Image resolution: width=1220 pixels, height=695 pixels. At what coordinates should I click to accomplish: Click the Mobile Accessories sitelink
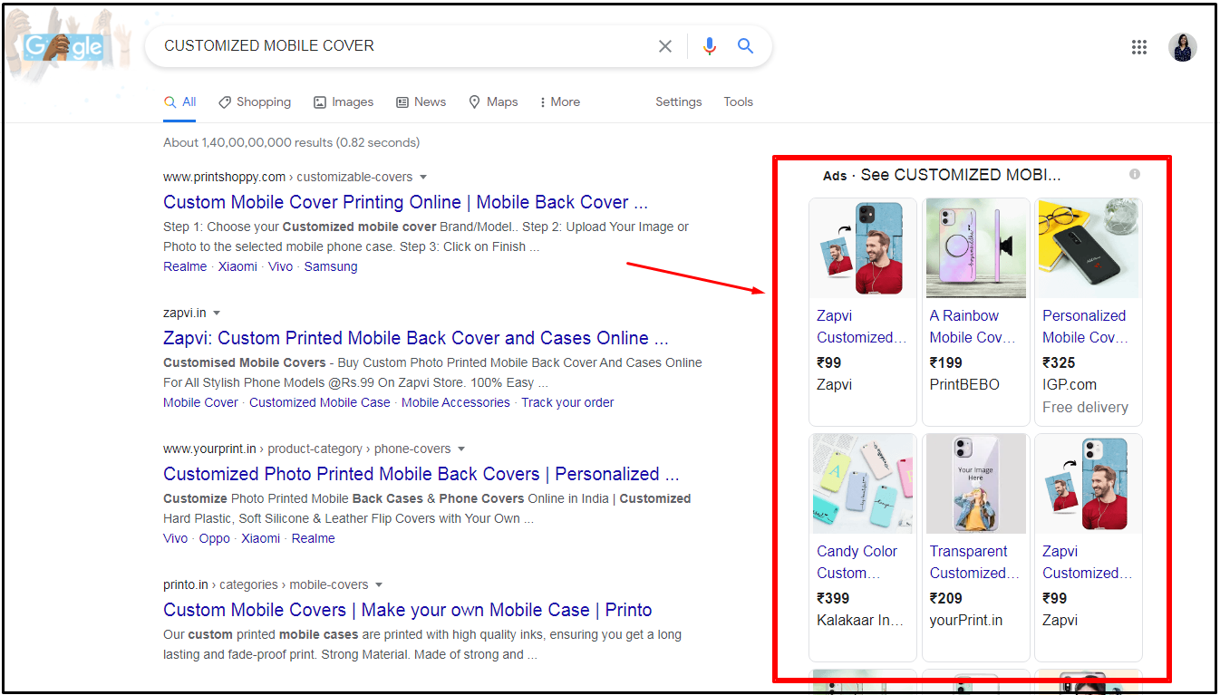point(456,402)
